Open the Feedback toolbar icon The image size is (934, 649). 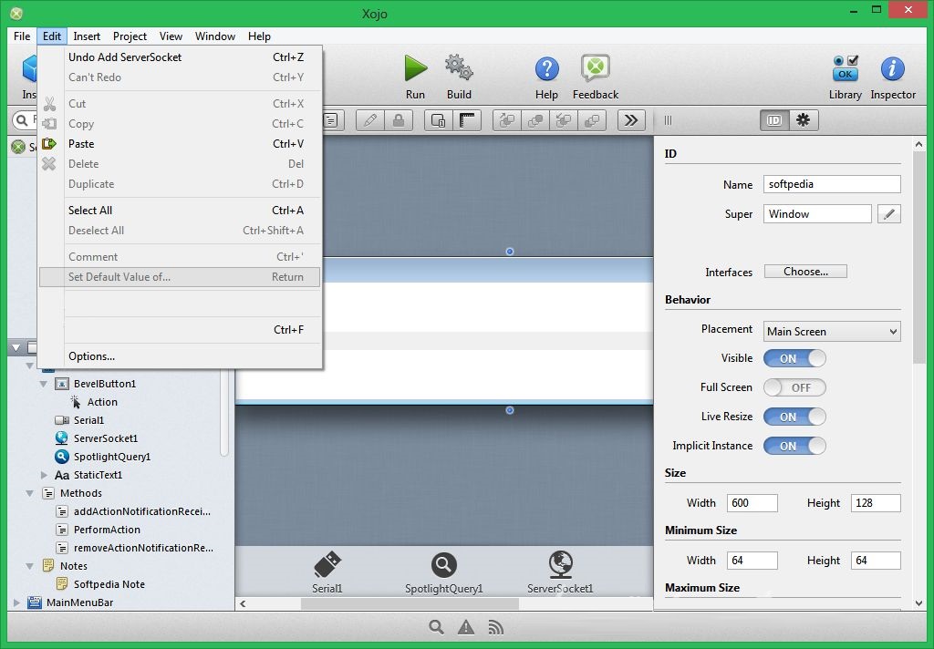[595, 68]
